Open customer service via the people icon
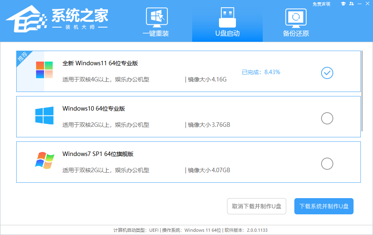 coord(352,4)
